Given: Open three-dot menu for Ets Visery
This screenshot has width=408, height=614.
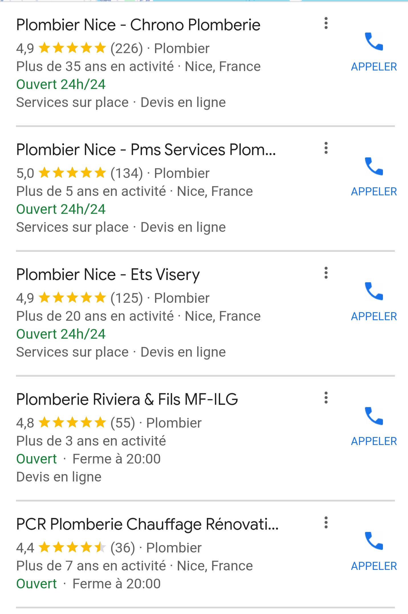Looking at the screenshot, I should (326, 273).
